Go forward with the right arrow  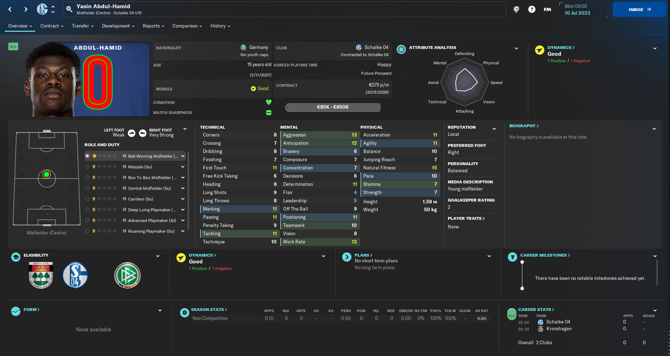pos(25,9)
